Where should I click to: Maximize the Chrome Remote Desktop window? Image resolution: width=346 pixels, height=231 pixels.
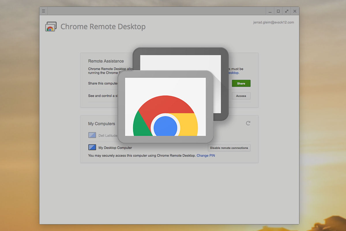[x=278, y=11]
